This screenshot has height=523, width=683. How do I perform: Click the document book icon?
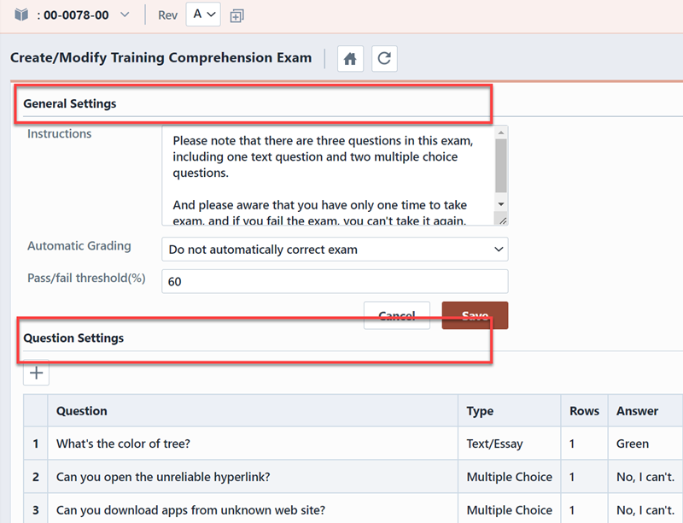point(21,15)
